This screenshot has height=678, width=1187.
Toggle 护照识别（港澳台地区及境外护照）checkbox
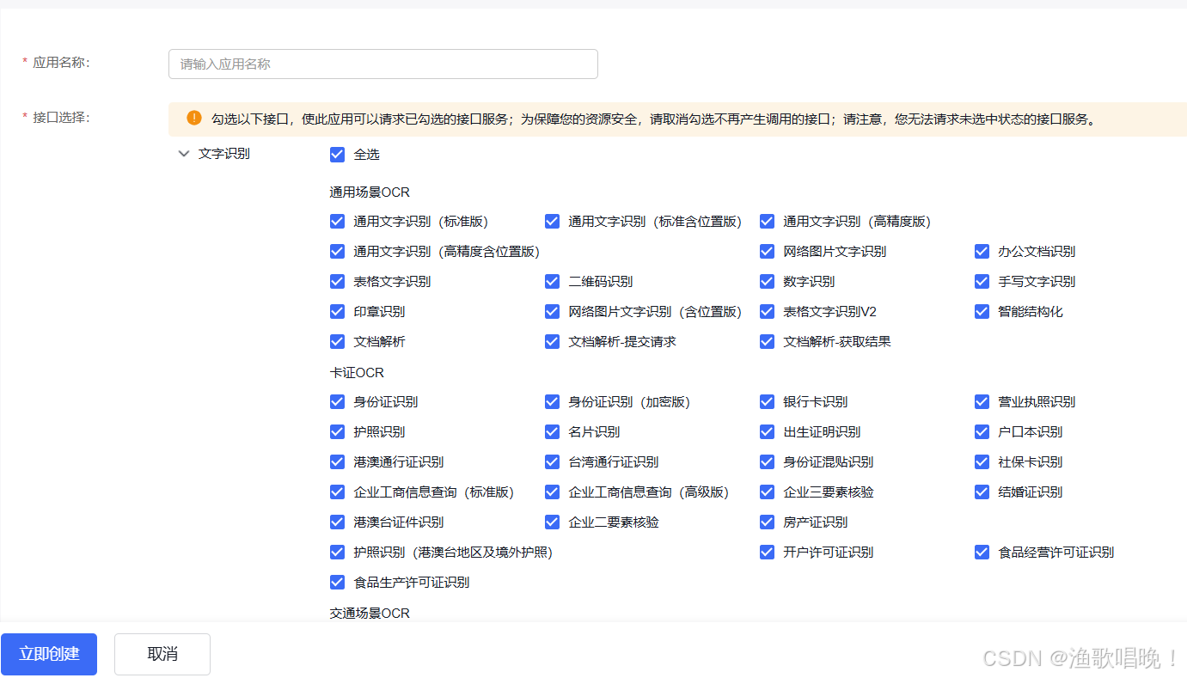point(337,552)
